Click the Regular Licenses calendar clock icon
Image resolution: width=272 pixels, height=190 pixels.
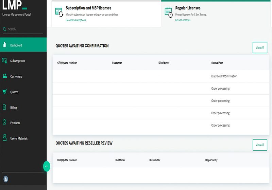click(169, 13)
